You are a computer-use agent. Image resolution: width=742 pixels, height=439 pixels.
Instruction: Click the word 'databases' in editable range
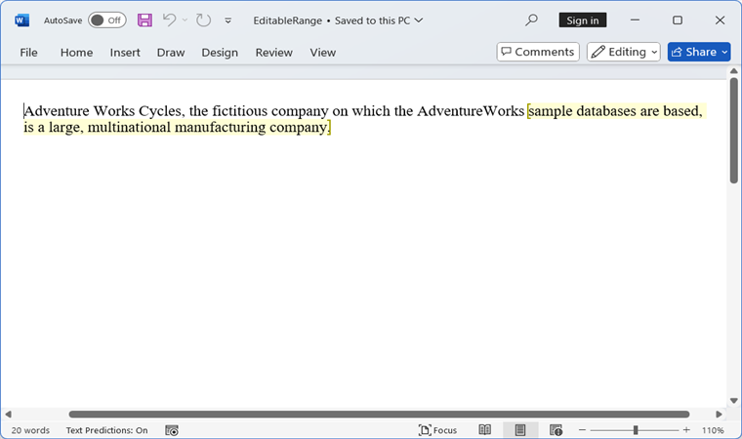(606, 111)
